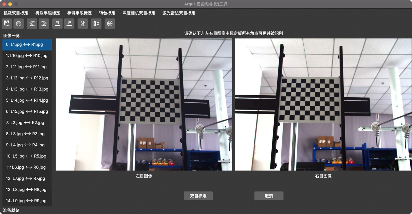
Task: Click the image list vertical scrollbar
Action: (x=51, y=118)
